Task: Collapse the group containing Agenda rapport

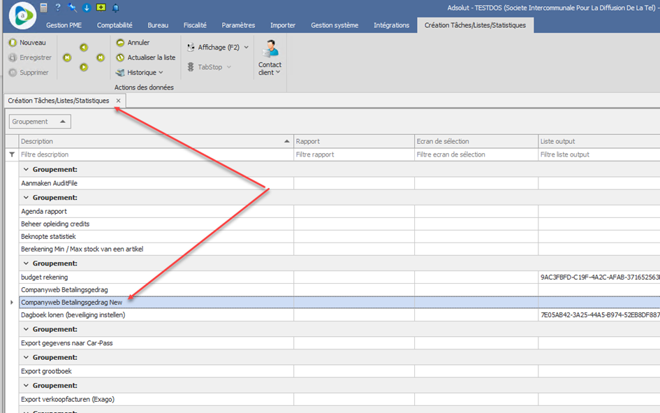Action: pos(26,198)
